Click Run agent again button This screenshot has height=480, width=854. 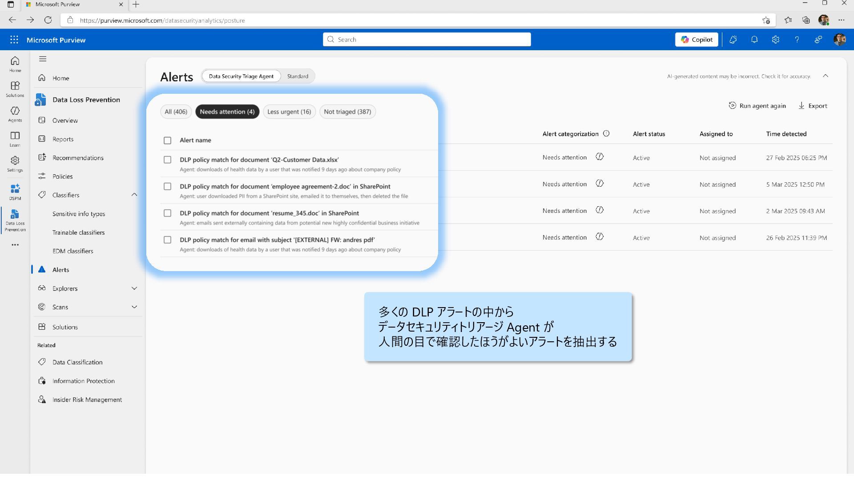click(757, 106)
